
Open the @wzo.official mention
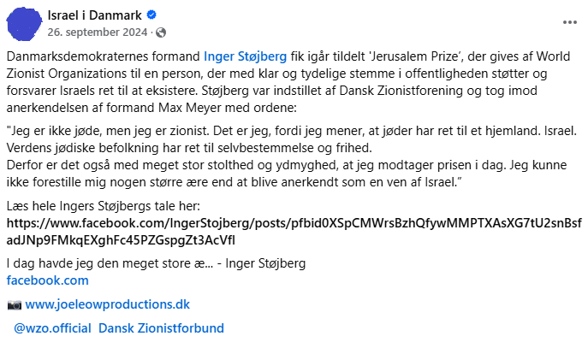pos(52,327)
